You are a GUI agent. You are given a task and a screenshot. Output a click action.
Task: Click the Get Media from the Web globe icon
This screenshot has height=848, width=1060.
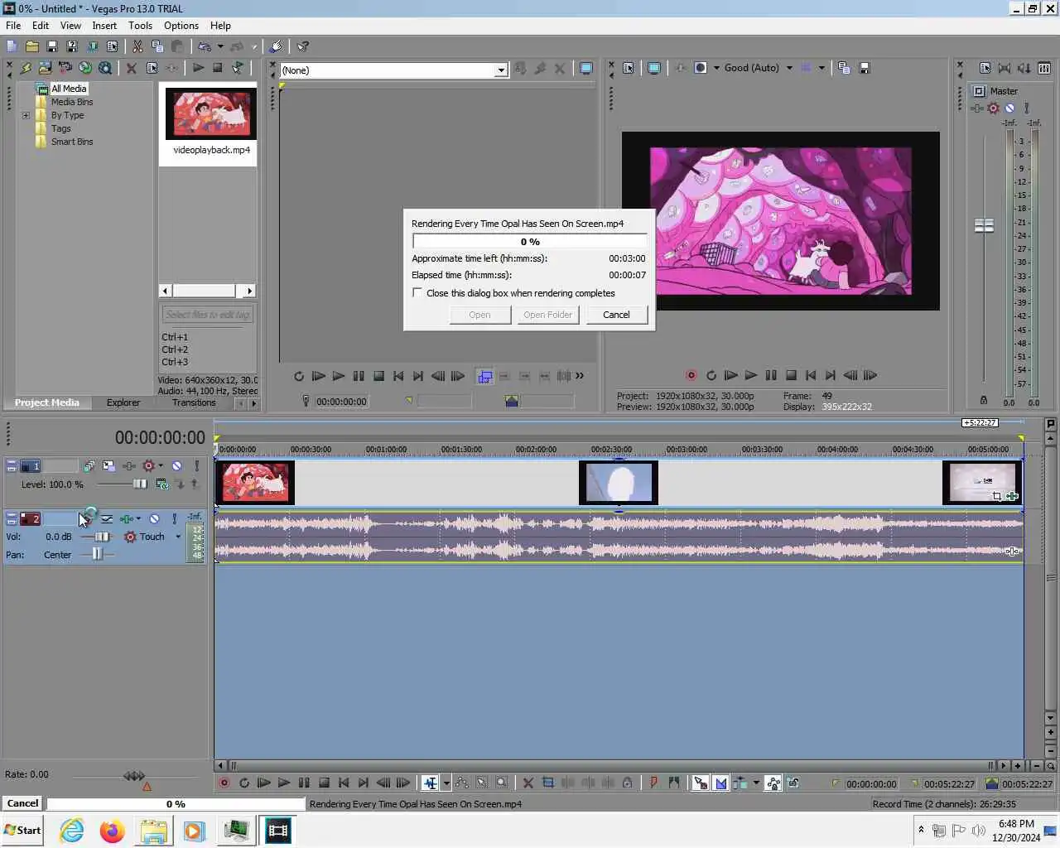tap(85, 68)
